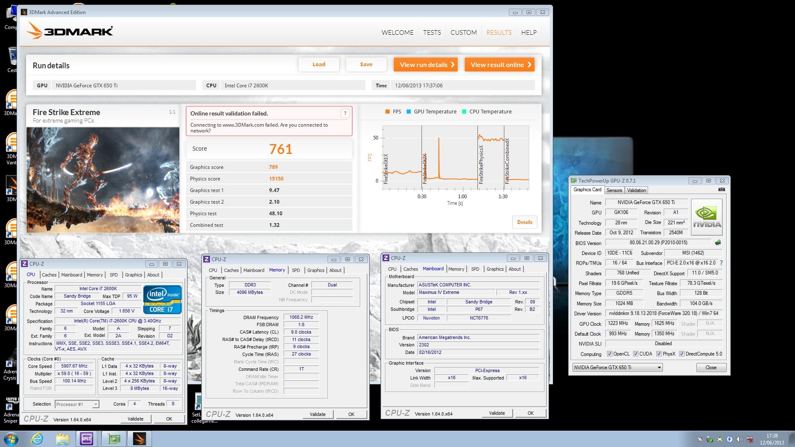The width and height of the screenshot is (795, 447).
Task: Click the Intel Core i7 logo in CPU-Z
Action: coord(163,299)
